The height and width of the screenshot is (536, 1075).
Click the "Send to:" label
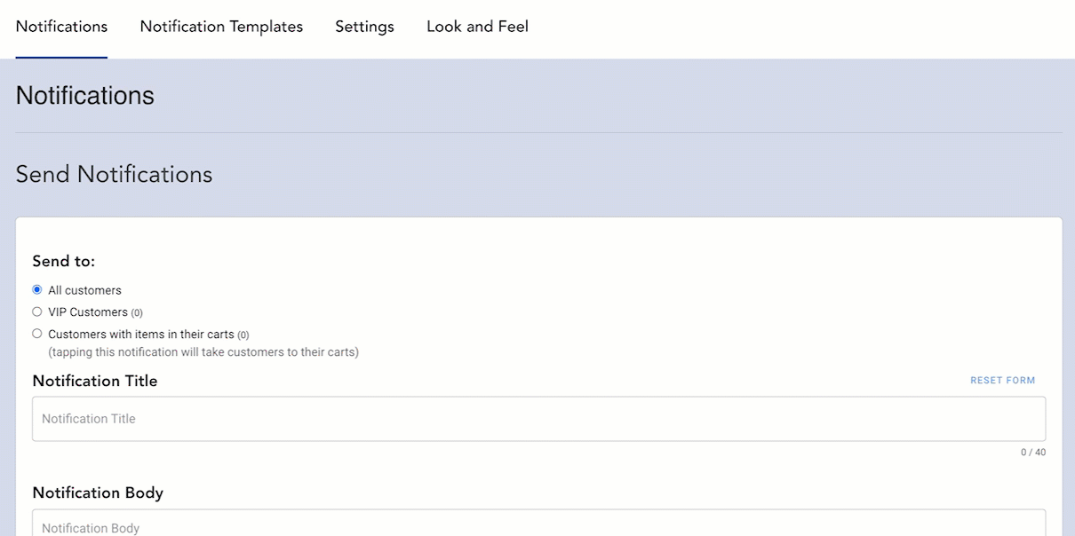tap(64, 261)
